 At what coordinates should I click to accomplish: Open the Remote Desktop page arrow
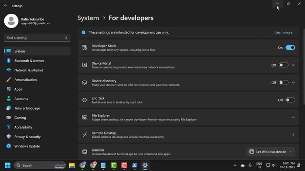tap(293, 134)
